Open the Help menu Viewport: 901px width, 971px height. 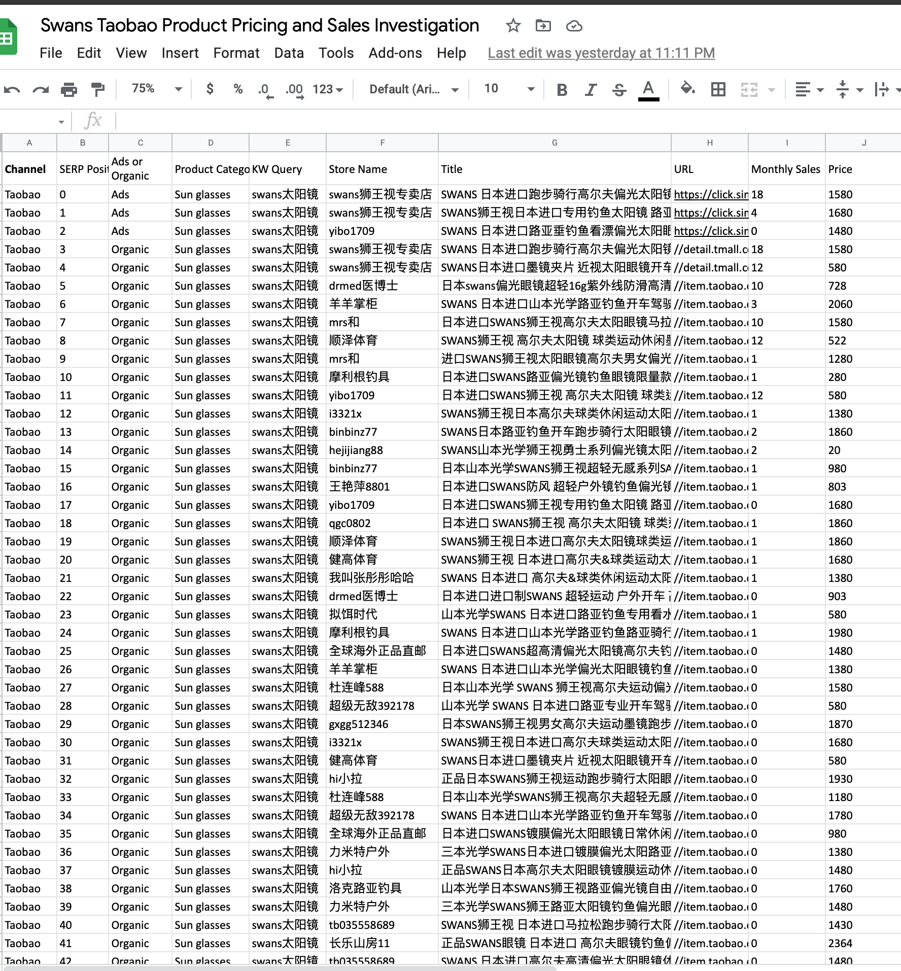(x=452, y=53)
